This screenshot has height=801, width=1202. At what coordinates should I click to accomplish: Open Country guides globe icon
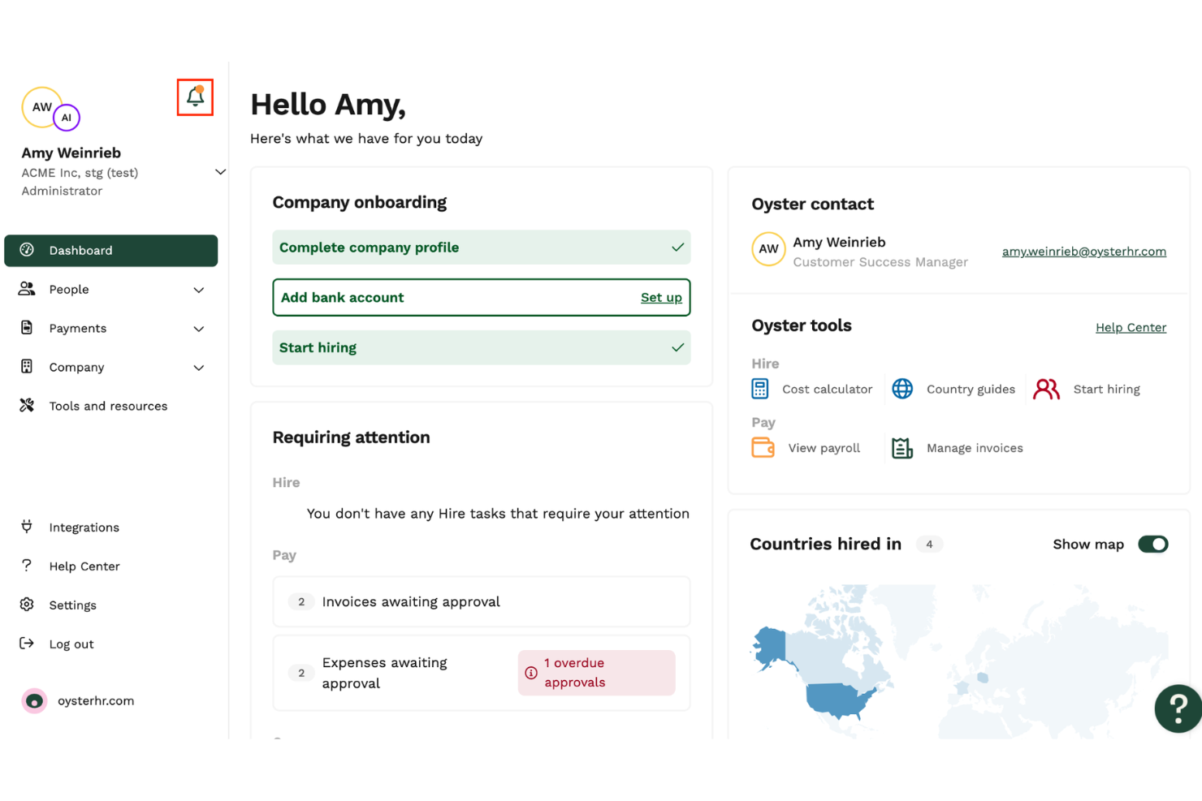coord(902,390)
